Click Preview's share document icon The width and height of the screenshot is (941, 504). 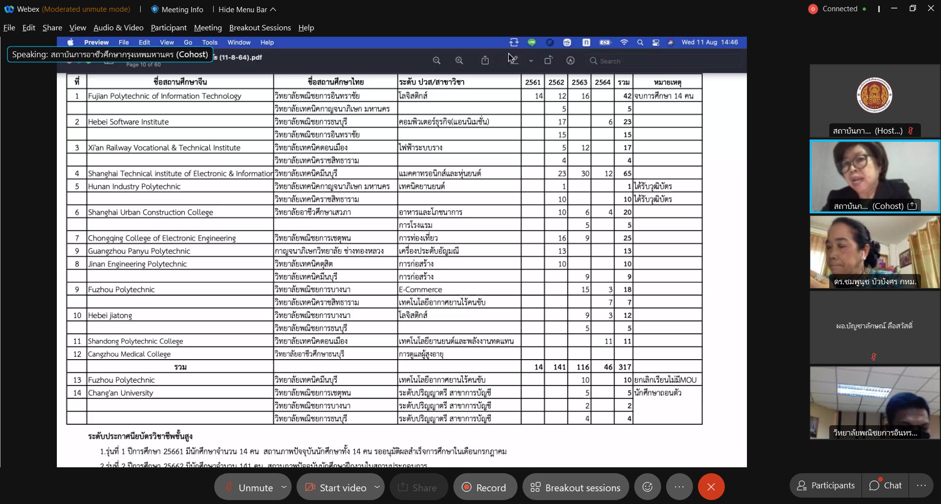485,60
